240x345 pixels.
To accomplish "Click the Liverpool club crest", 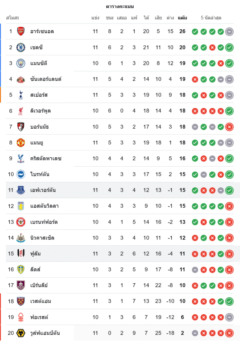I will 21,111.
